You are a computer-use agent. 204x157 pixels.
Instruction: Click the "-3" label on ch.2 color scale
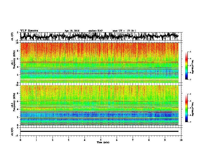pos(190,94)
